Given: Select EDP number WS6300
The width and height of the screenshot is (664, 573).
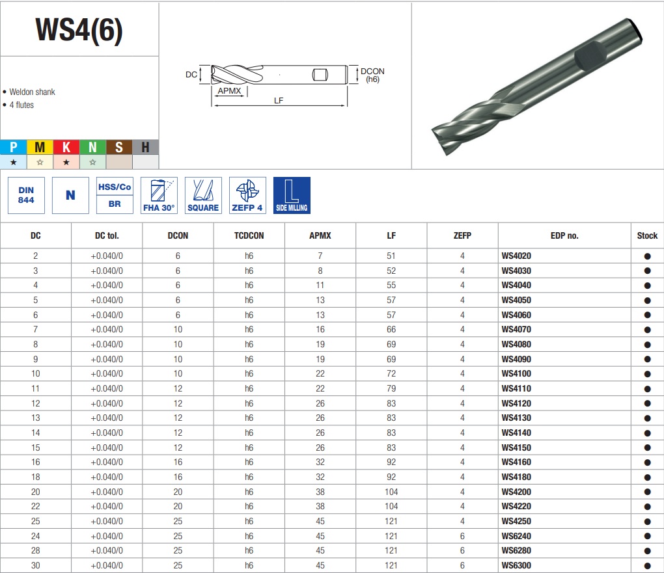Looking at the screenshot, I should [x=516, y=565].
